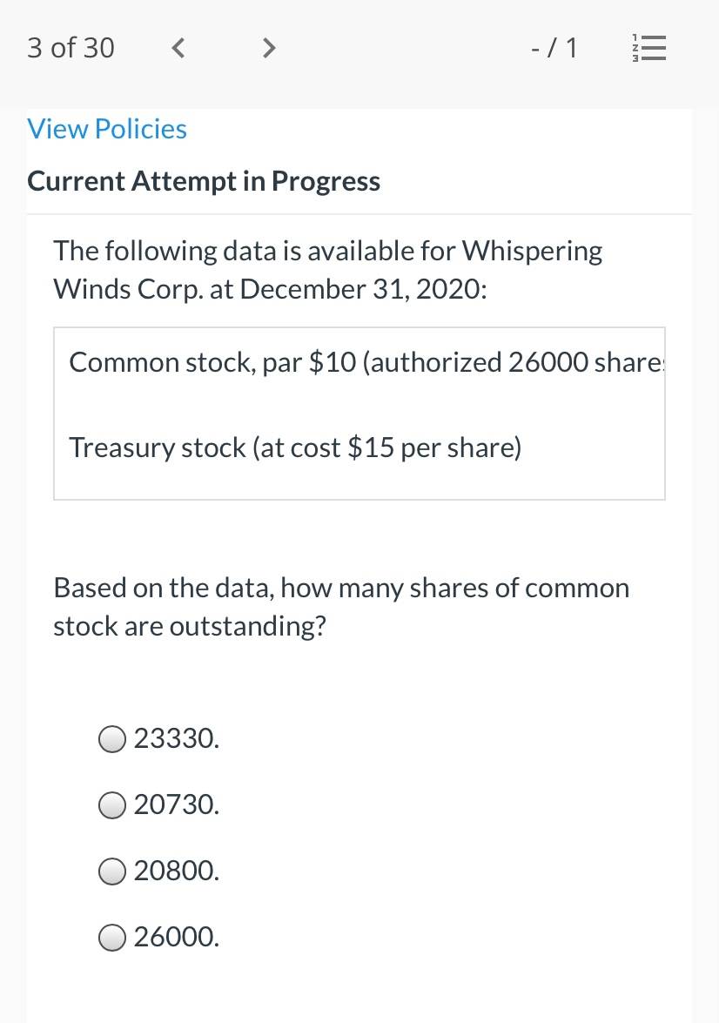Image resolution: width=719 pixels, height=1023 pixels.
Task: Click the 3 of 30 question counter
Action: point(71,48)
